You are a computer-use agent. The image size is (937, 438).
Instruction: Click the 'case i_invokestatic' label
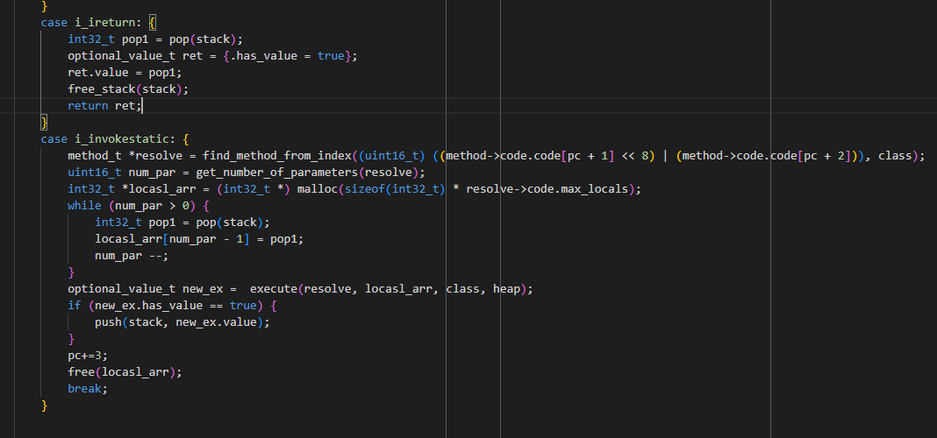[108, 138]
